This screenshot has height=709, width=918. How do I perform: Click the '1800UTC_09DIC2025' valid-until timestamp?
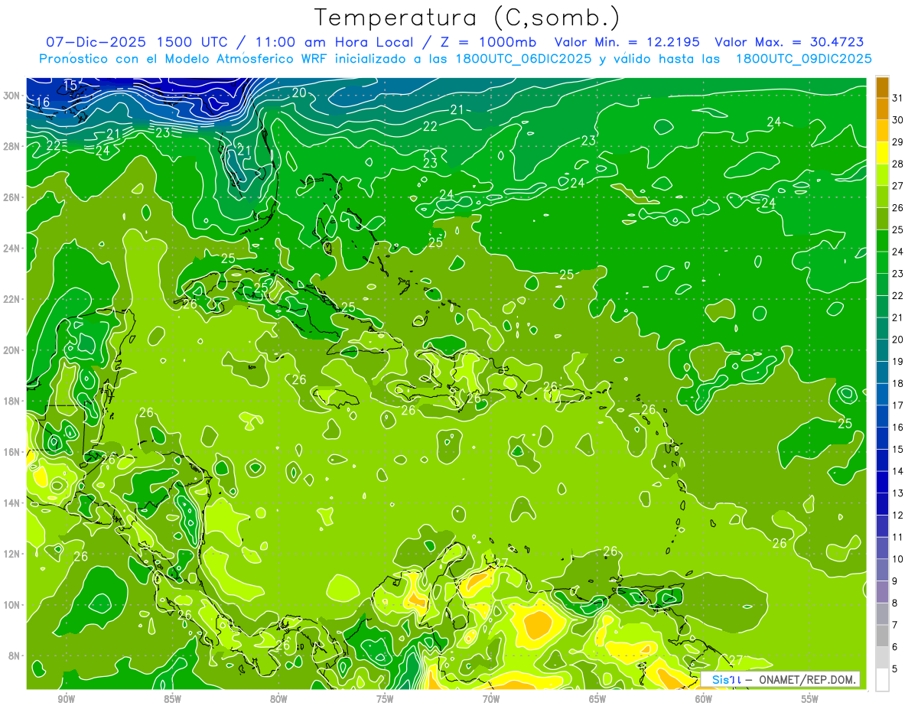[803, 59]
